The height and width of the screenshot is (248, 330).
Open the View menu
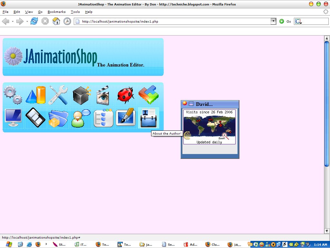(x=29, y=12)
